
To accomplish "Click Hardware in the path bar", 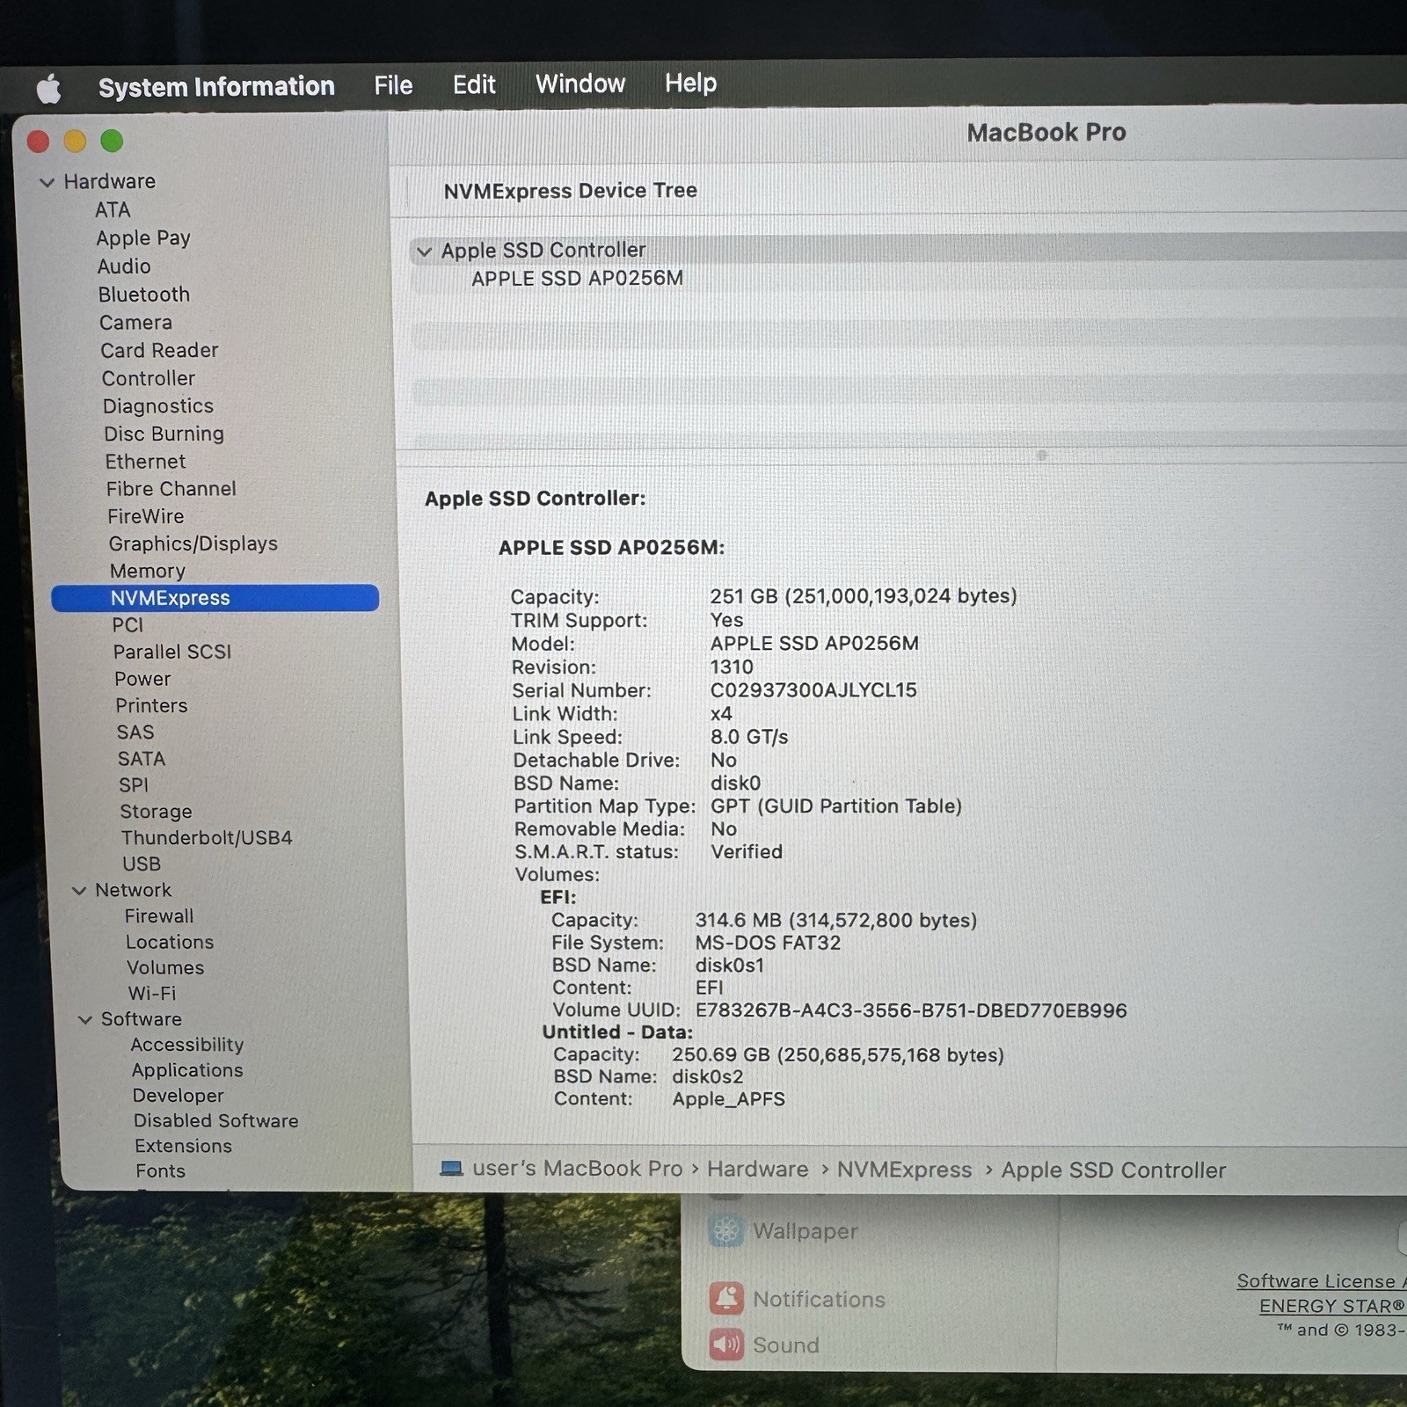I will pos(758,1170).
